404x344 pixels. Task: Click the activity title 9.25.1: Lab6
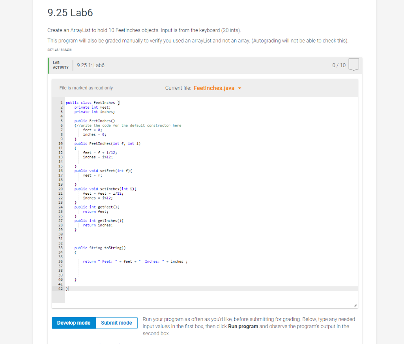(x=90, y=65)
